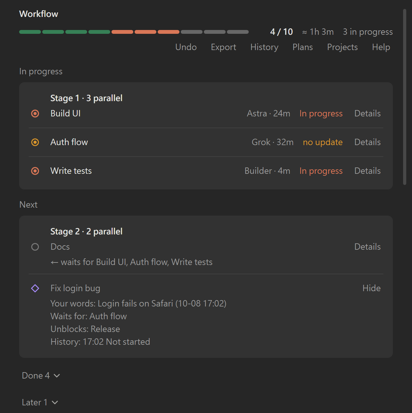The width and height of the screenshot is (412, 413).
Task: Click the 'In progress' status for Build UI
Action: coord(321,114)
